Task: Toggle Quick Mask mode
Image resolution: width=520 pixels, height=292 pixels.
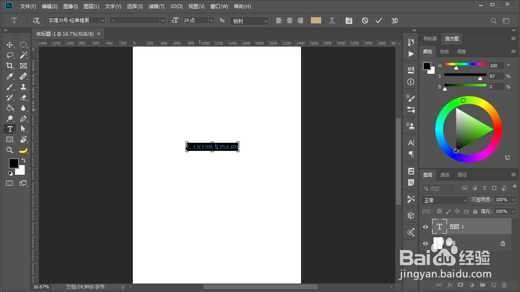Action: click(10, 183)
